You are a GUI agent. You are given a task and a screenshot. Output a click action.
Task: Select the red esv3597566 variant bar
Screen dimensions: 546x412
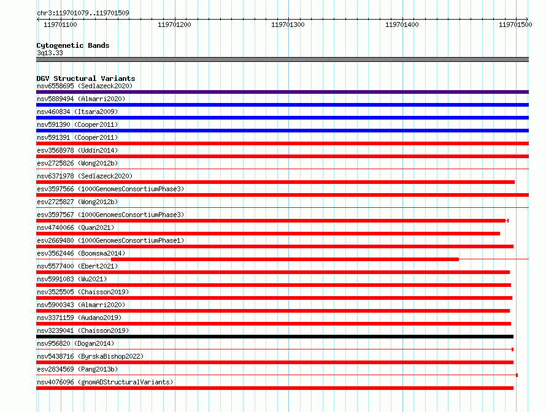coord(282,195)
